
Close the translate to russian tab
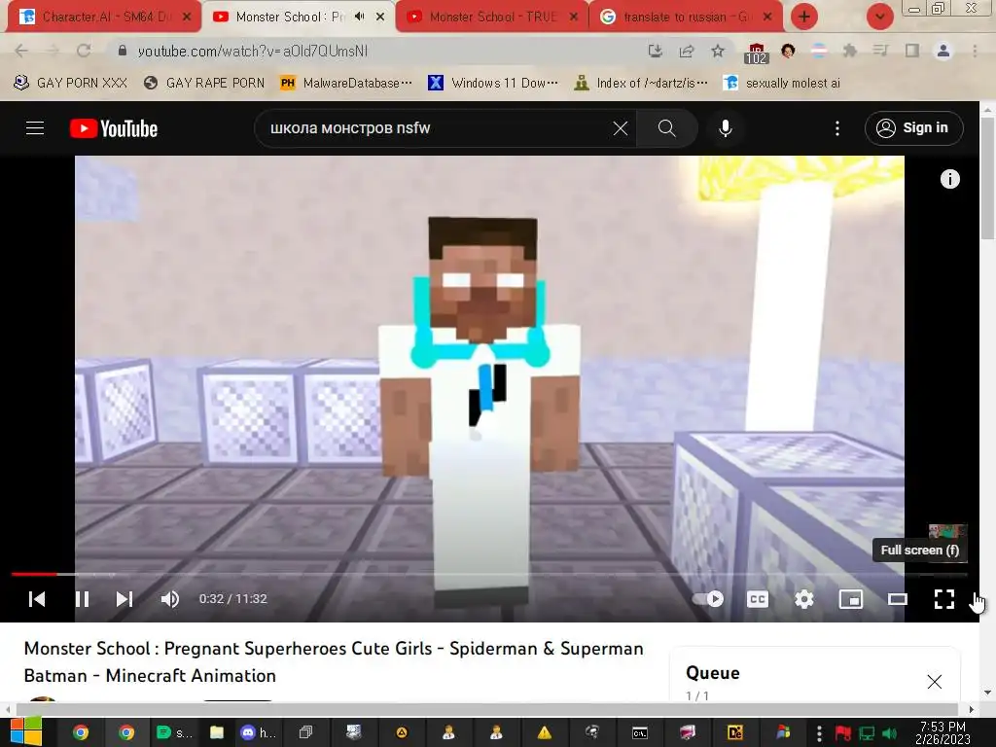pyautogui.click(x=767, y=17)
